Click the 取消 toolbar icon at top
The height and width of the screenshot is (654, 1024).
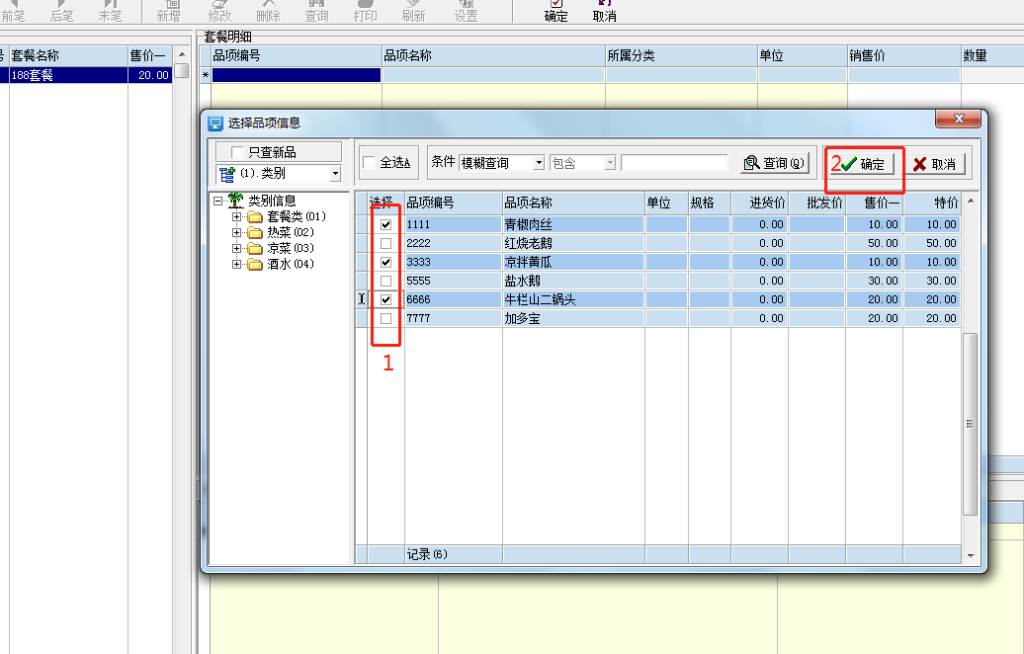(x=604, y=10)
